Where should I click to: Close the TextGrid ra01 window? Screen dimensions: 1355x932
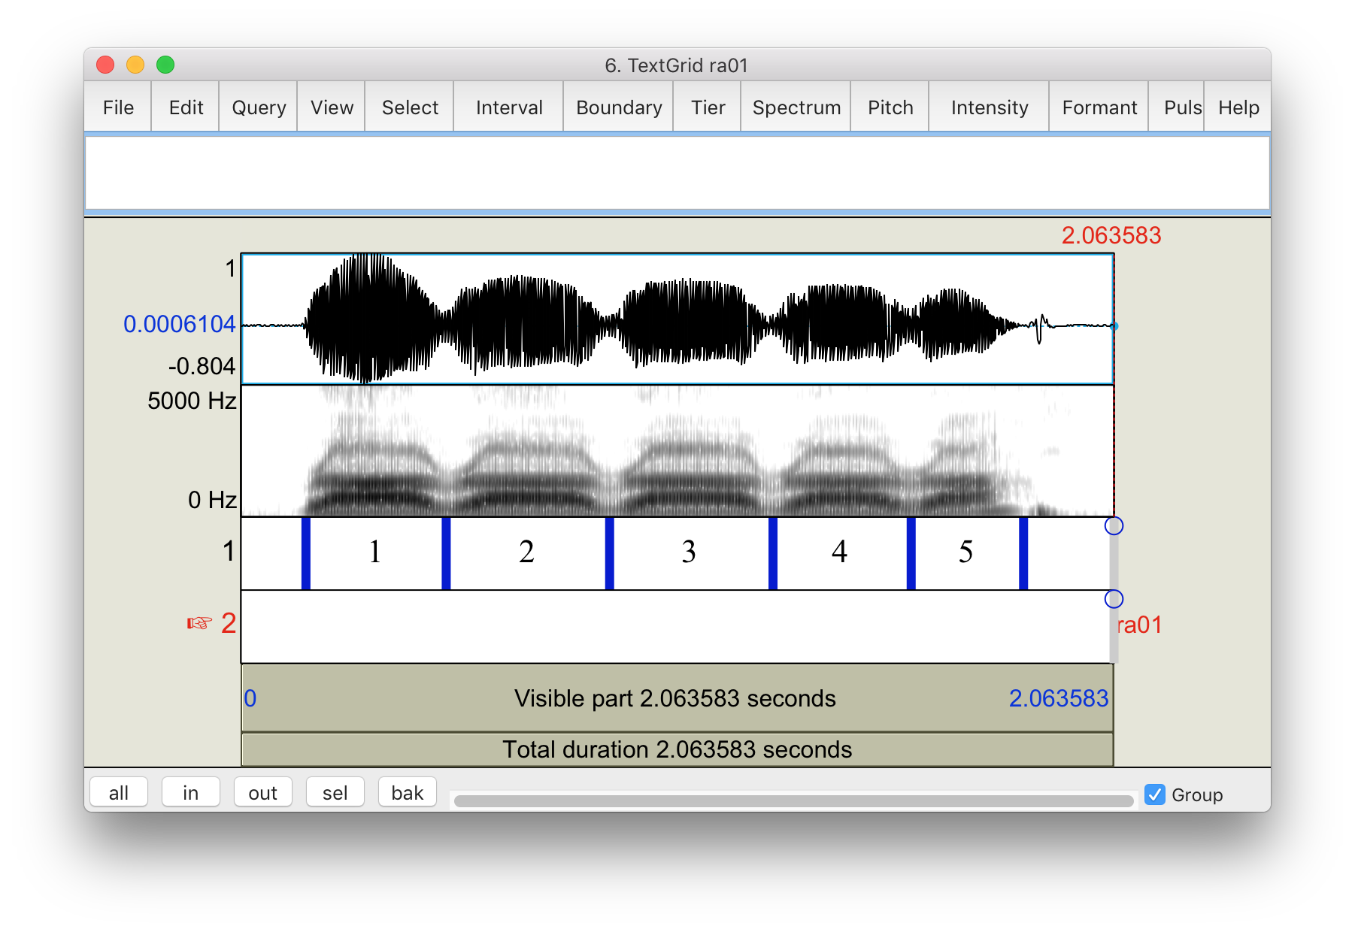(105, 65)
